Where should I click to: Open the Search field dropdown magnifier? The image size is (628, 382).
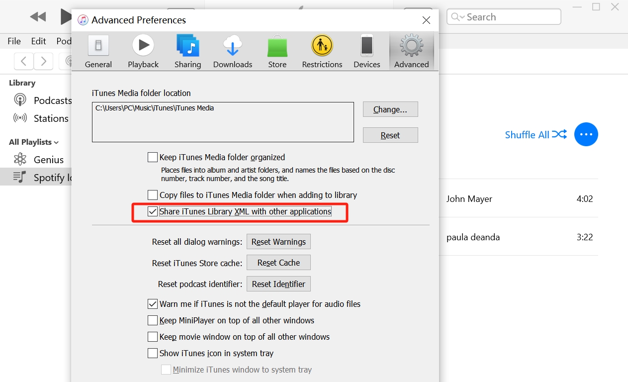(x=457, y=17)
